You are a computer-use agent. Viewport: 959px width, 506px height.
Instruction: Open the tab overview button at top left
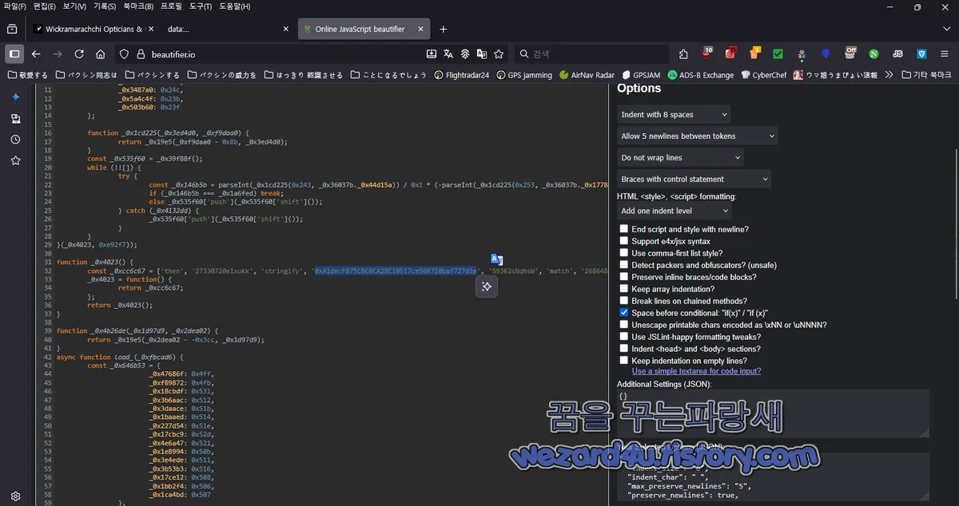click(12, 29)
